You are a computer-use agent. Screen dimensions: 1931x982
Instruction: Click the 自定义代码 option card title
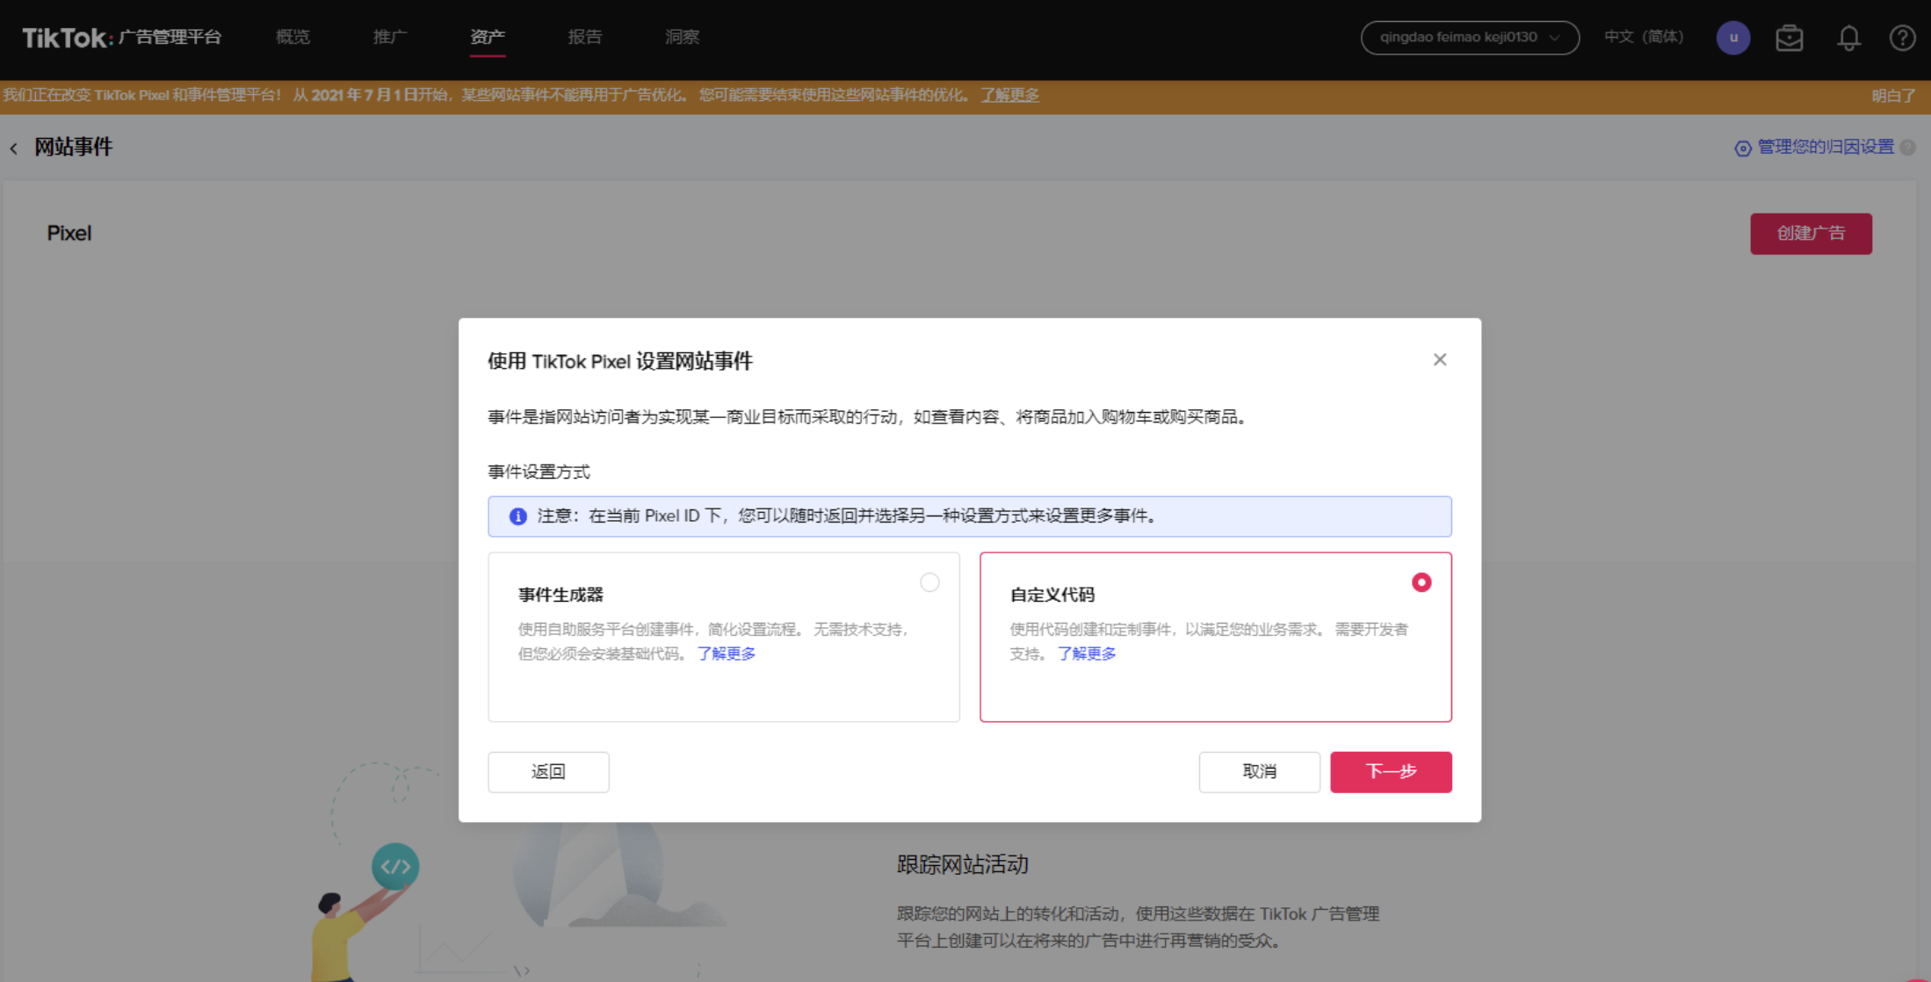pos(1052,595)
